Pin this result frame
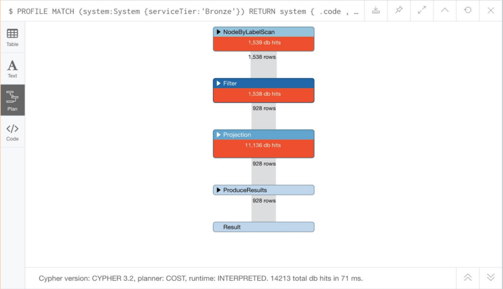The width and height of the screenshot is (503, 289). click(399, 11)
